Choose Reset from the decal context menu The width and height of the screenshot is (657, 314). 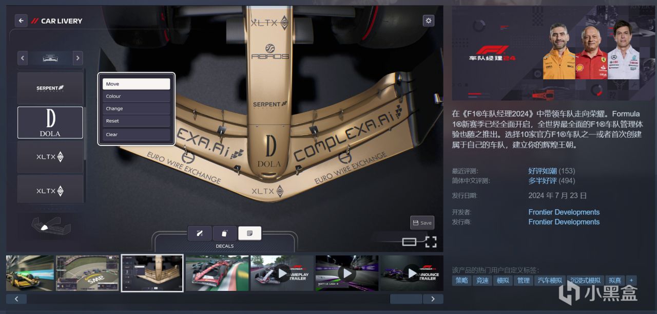pyautogui.click(x=136, y=121)
